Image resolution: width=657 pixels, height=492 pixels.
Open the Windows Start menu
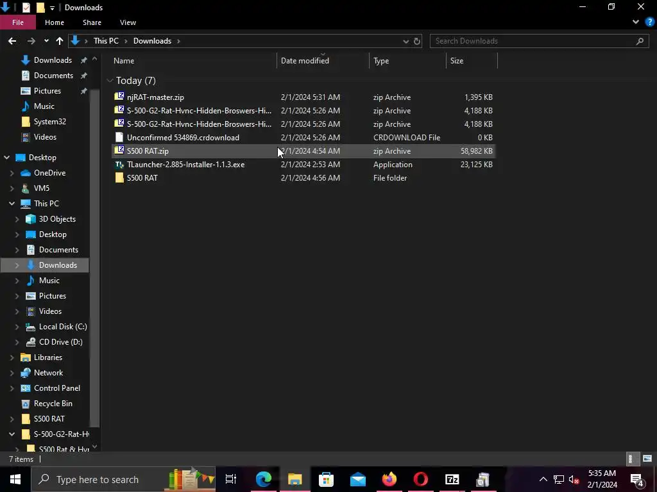tap(15, 479)
